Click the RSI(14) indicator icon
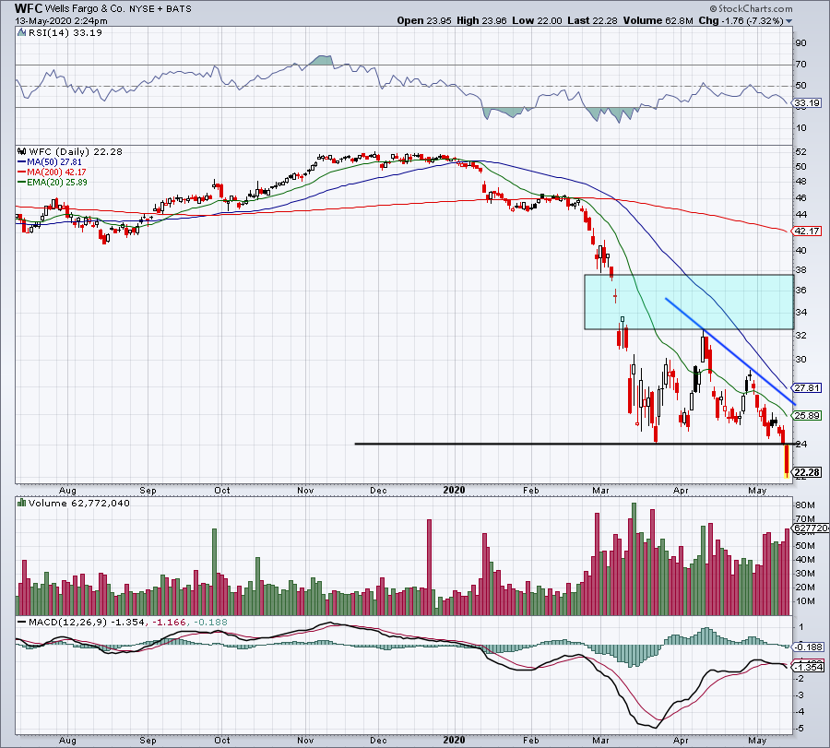Image resolution: width=830 pixels, height=748 pixels. 21,32
